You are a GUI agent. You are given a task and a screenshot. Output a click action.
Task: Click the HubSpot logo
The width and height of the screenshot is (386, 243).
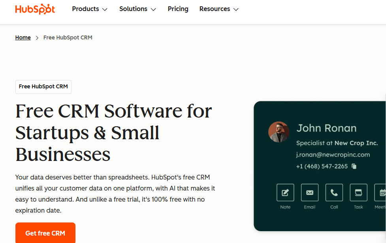coord(35,9)
